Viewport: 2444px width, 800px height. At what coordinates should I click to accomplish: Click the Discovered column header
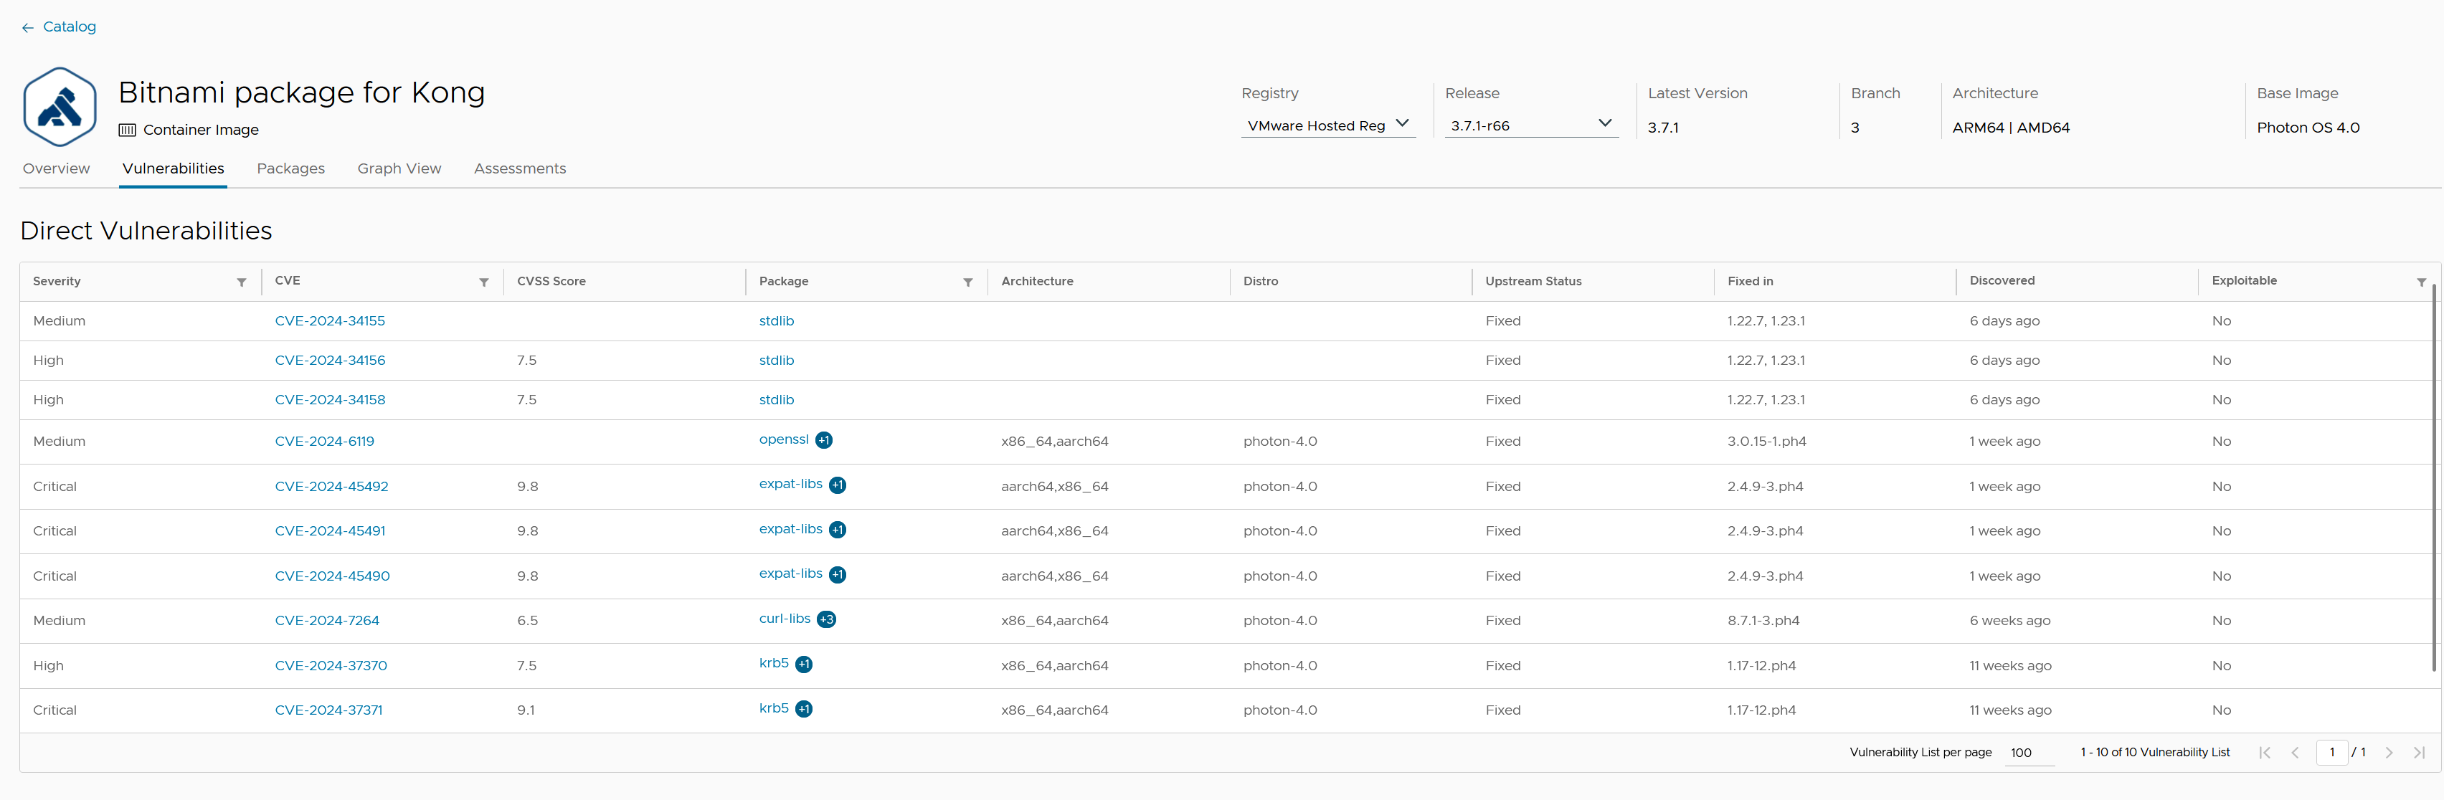coord(2002,280)
